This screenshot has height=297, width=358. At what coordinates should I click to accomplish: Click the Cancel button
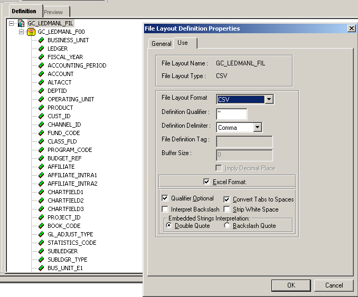[x=334, y=285]
